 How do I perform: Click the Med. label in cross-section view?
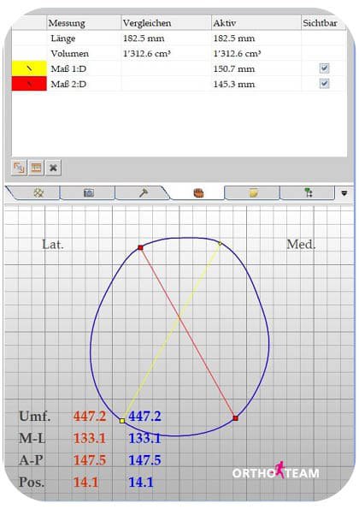click(301, 245)
